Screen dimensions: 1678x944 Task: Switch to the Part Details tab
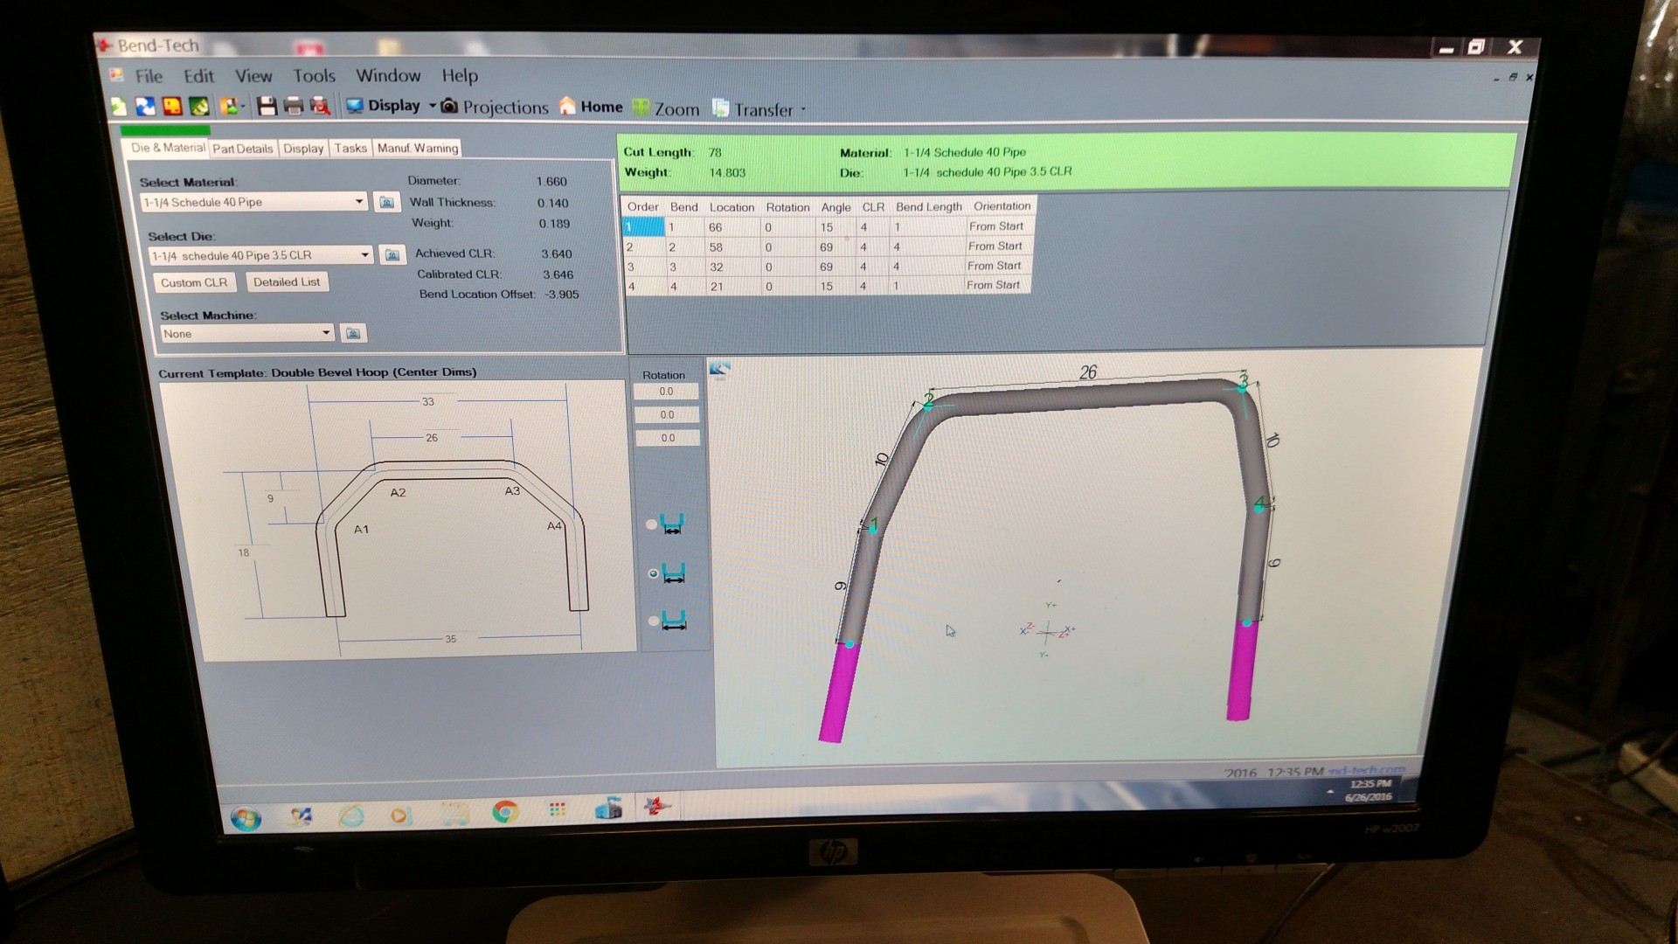click(243, 149)
